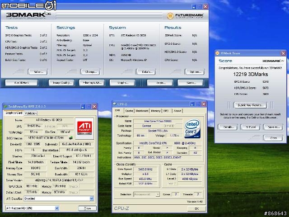Image resolution: width=289 pixels, height=217 pixels.
Task: Click the Run 3DMark button
Action: click(x=21, y=83)
